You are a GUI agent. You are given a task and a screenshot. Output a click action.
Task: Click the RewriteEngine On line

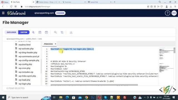click(59, 66)
